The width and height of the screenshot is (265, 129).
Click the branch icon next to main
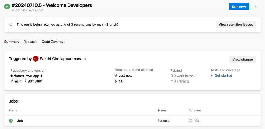pos(12,81)
